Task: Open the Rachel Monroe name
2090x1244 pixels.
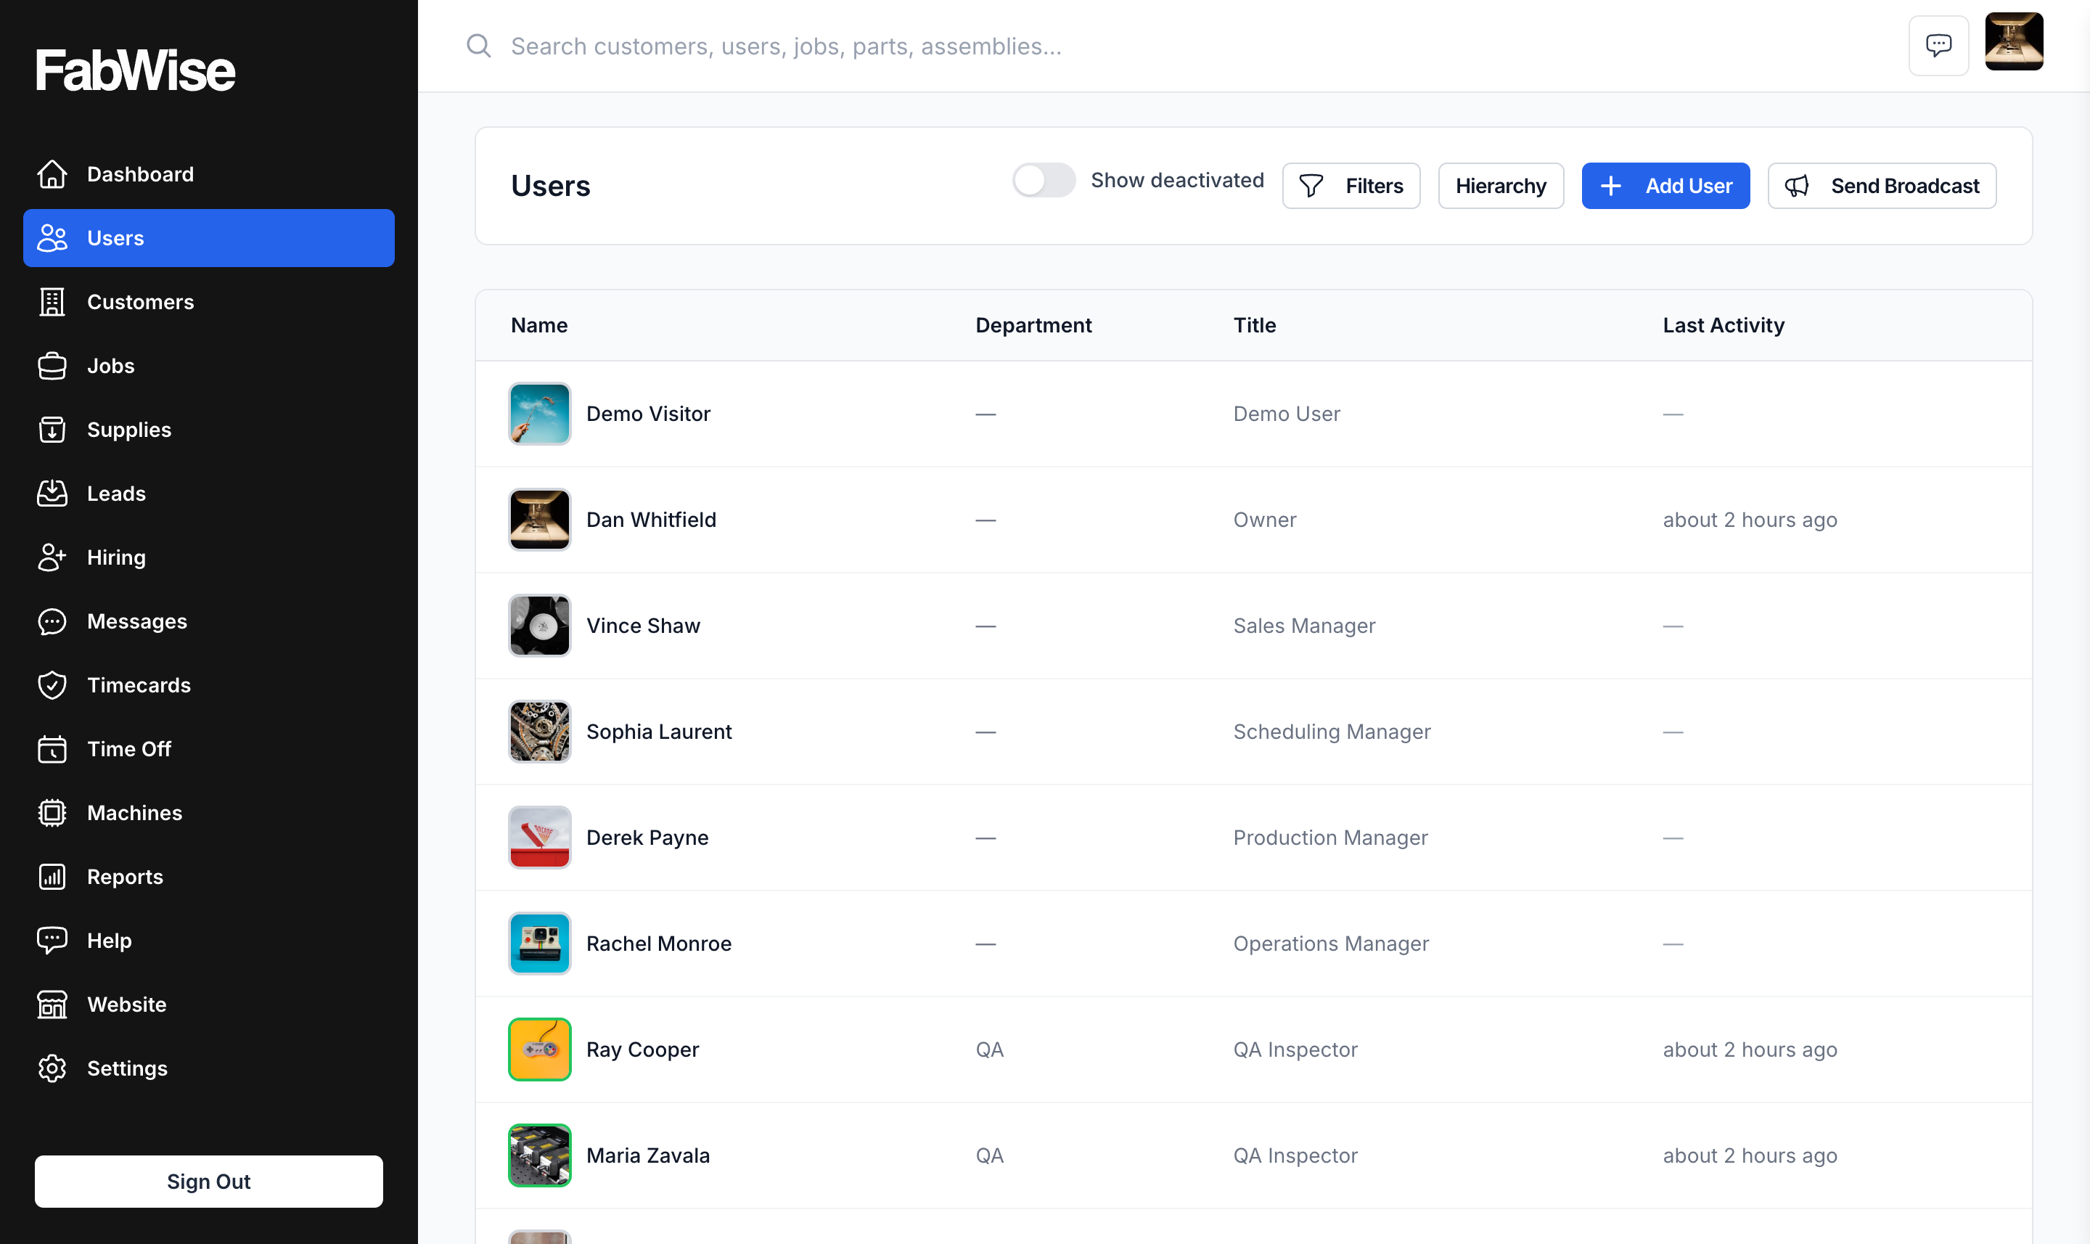Action: pyautogui.click(x=659, y=944)
